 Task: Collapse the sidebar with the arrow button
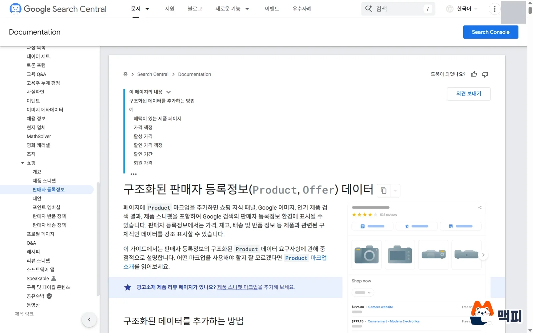coord(89,320)
